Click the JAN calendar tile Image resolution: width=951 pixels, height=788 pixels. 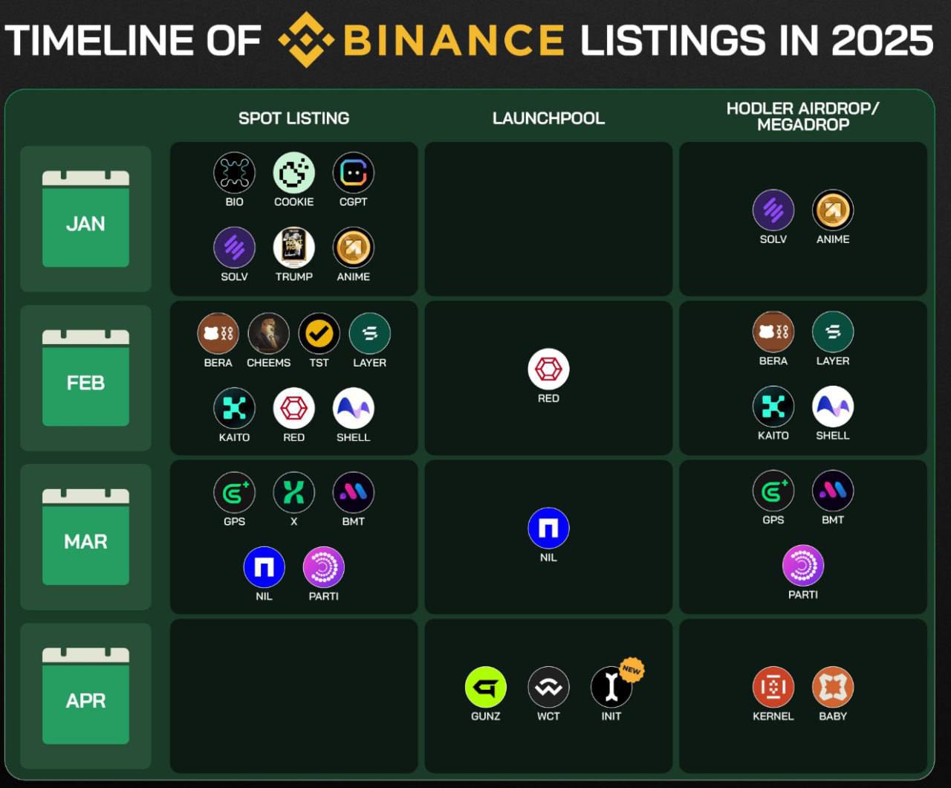(85, 219)
